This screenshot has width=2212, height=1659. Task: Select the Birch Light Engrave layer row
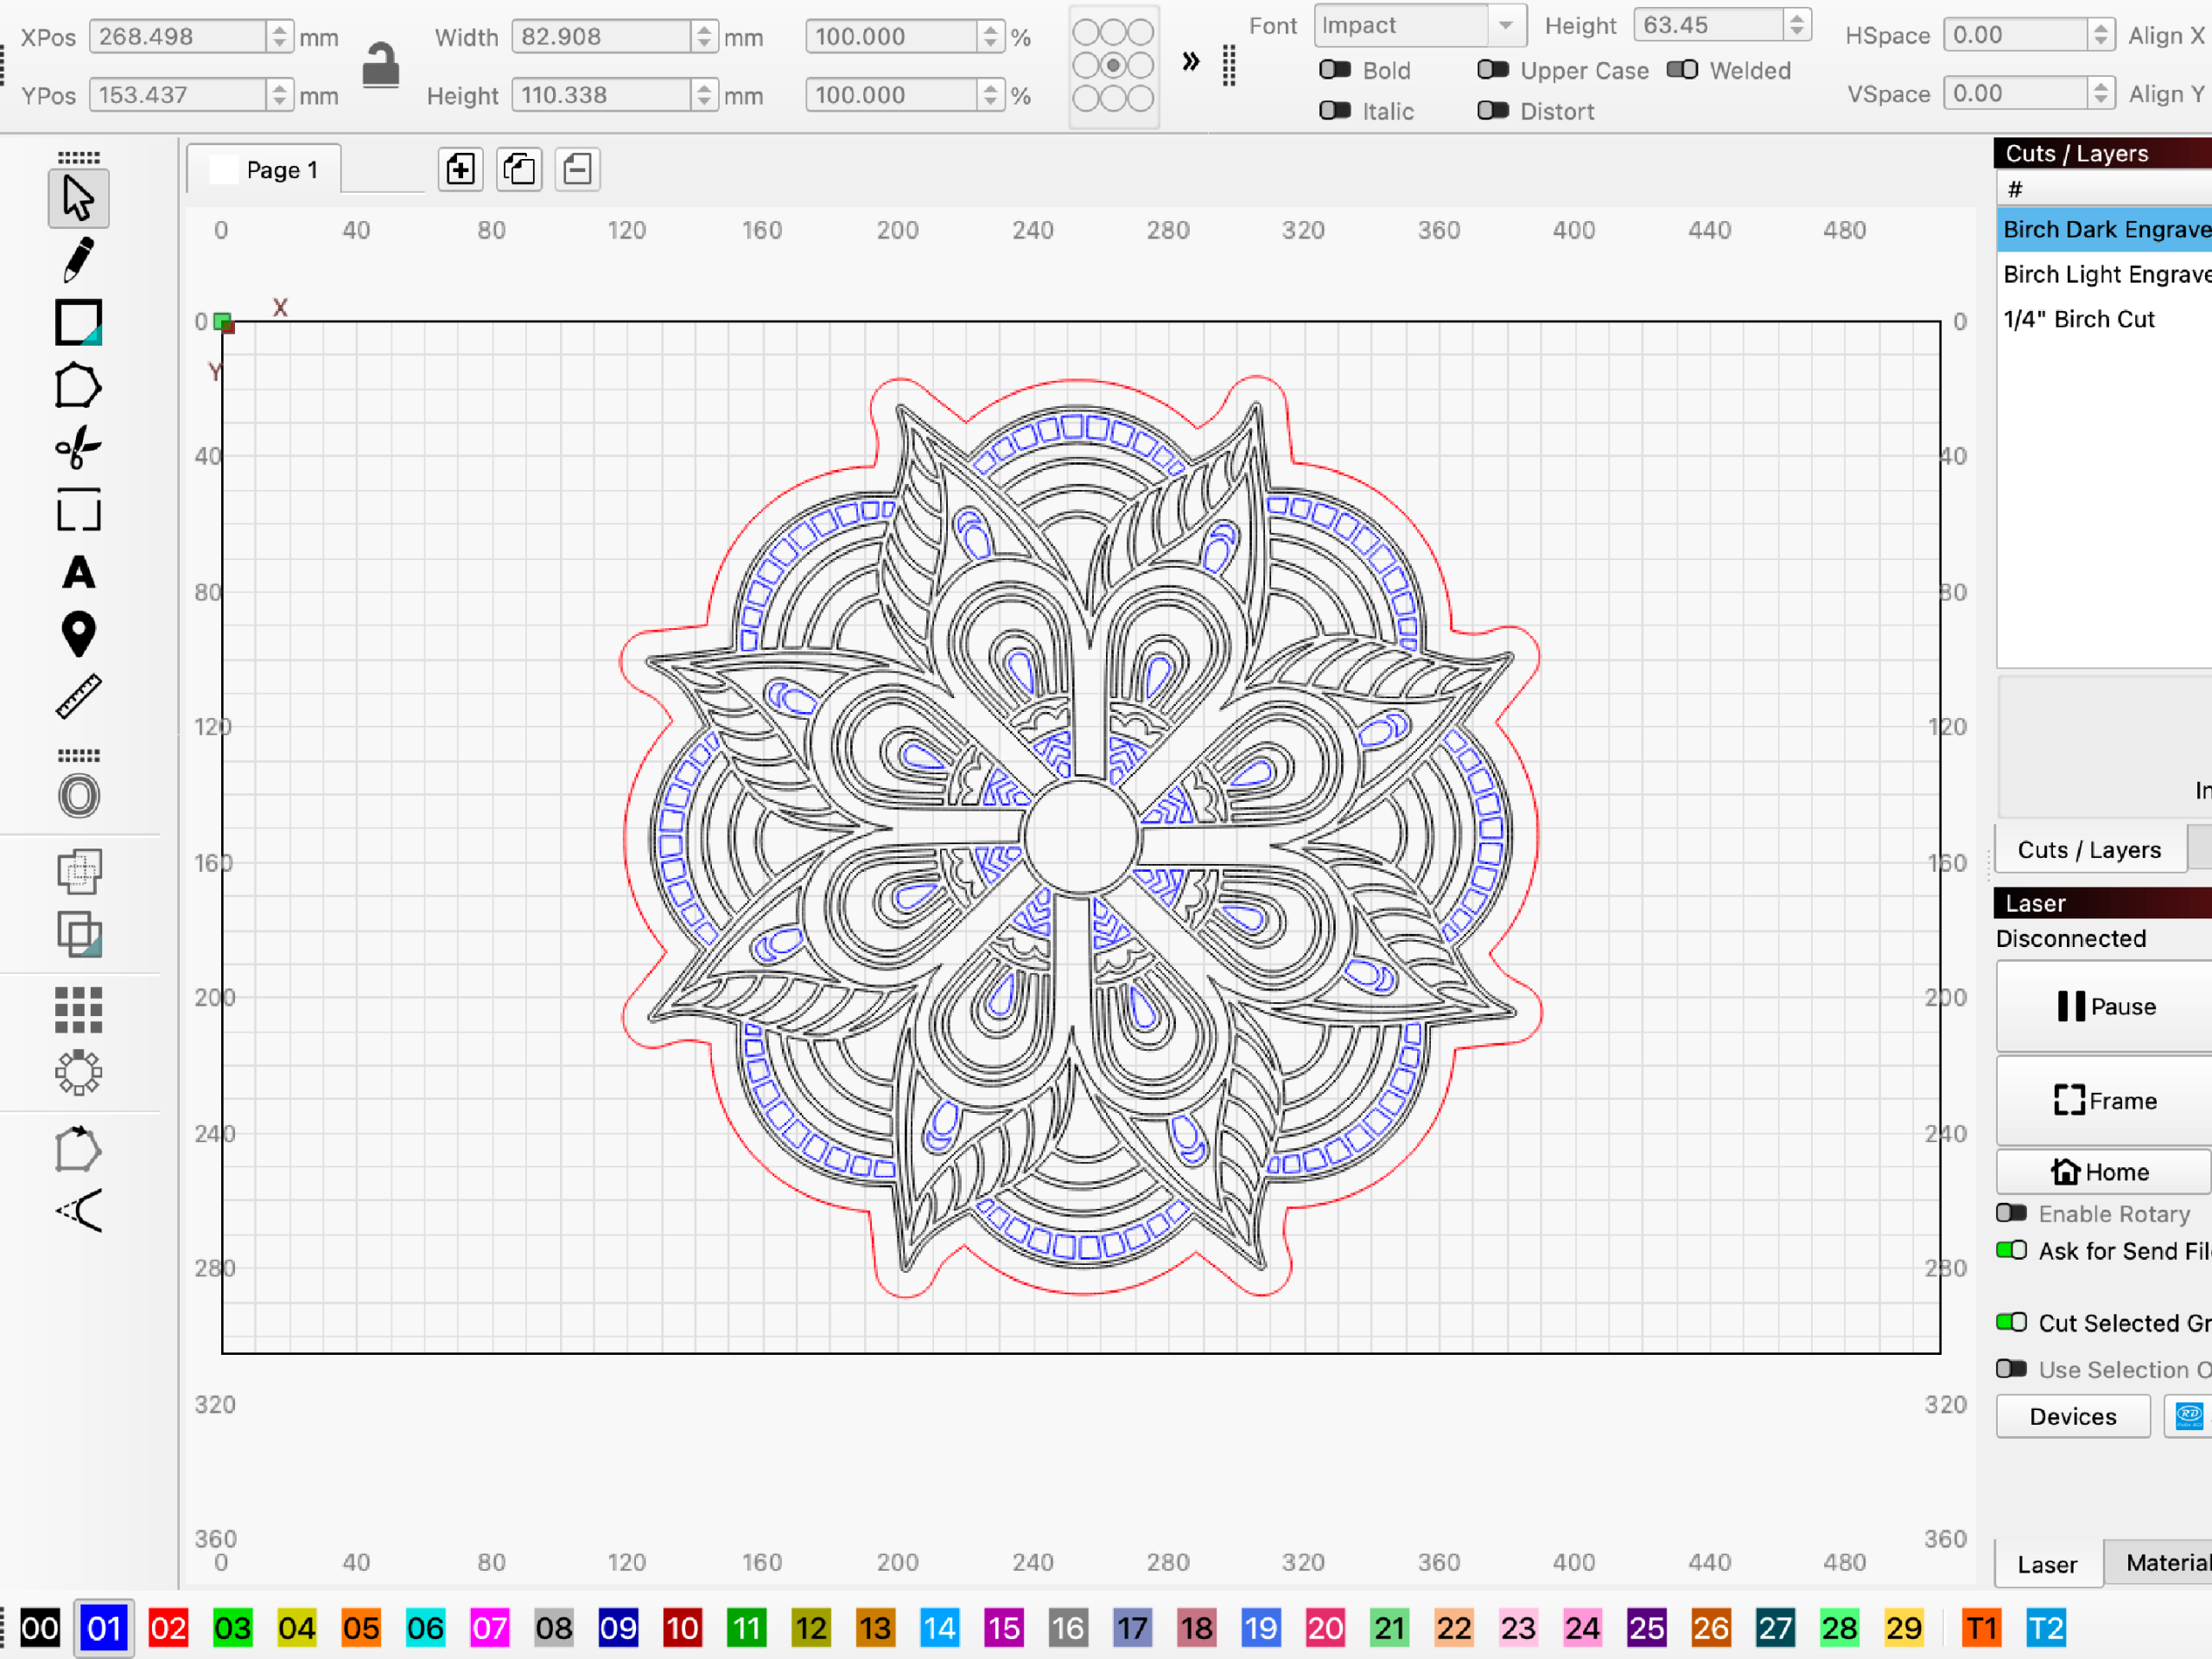(x=2106, y=274)
